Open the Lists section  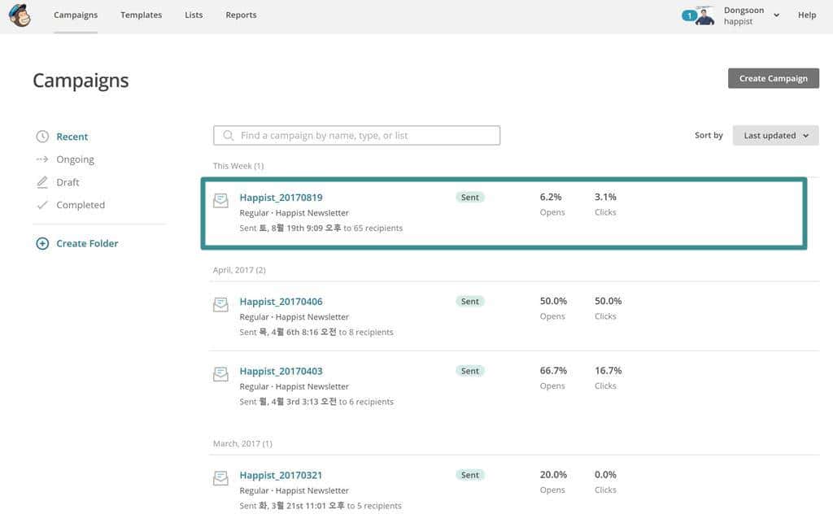coord(193,15)
